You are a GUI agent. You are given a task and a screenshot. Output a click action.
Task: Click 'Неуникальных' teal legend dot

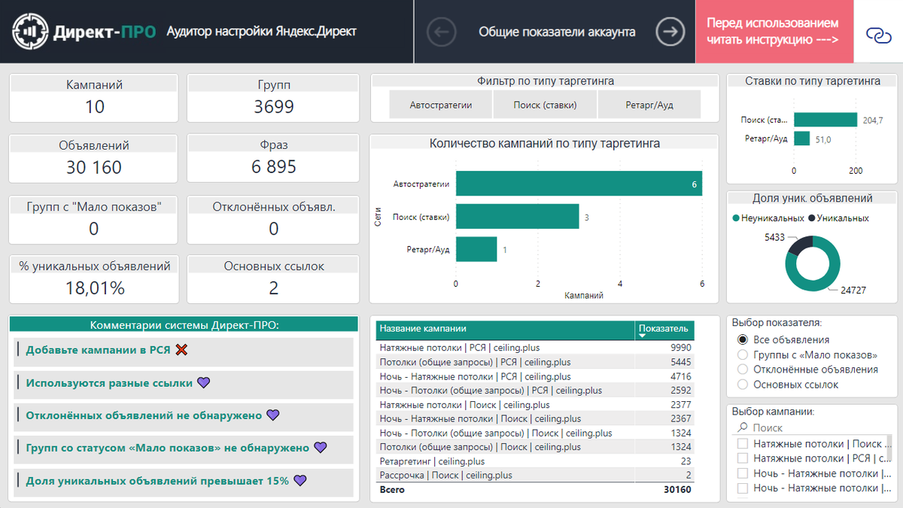[x=736, y=218]
